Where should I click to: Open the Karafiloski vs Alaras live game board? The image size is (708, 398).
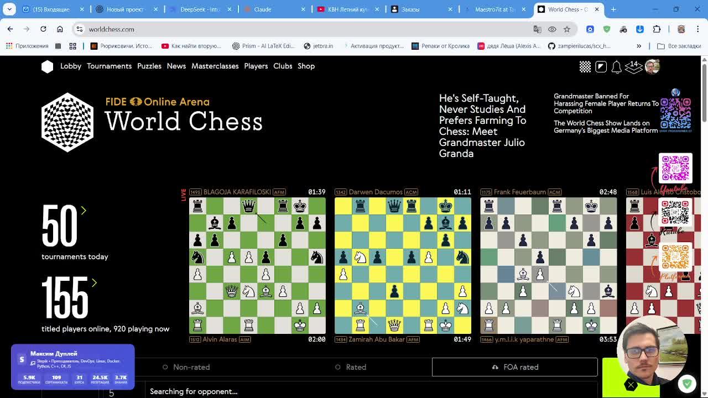(x=257, y=265)
